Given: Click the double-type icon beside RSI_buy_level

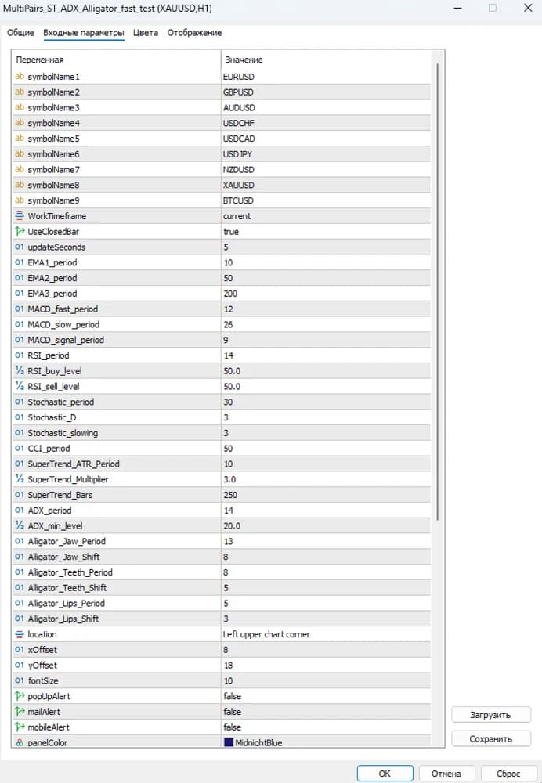Looking at the screenshot, I should point(20,370).
